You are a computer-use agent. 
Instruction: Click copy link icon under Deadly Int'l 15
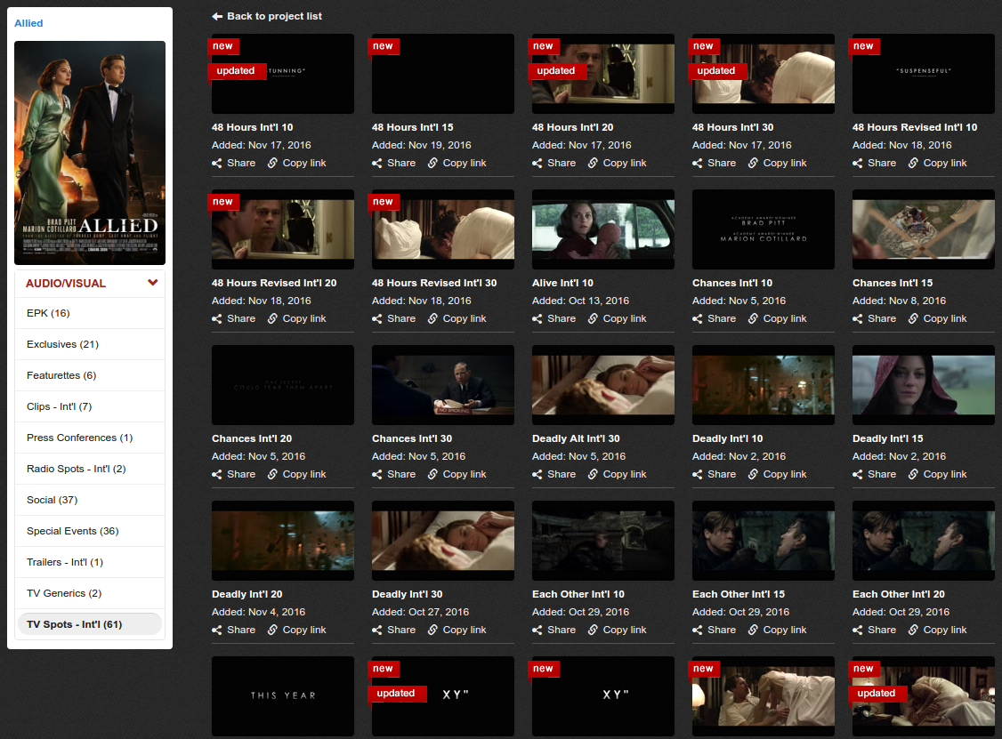pos(913,475)
